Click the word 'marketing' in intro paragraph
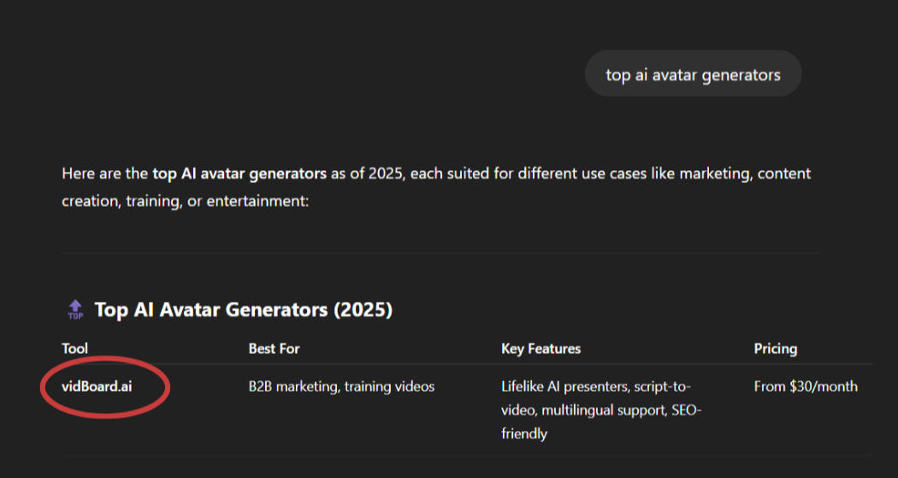Screen dimensions: 898x478 (x=714, y=174)
